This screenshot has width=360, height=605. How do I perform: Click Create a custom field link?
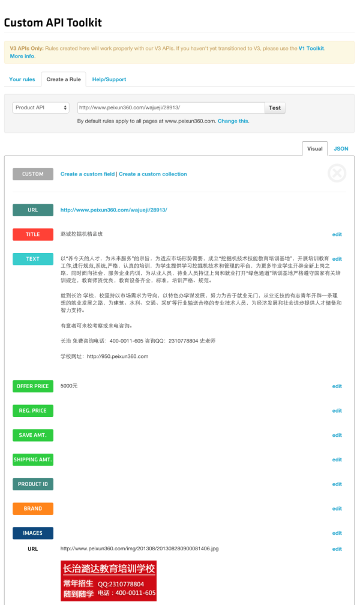tap(88, 174)
